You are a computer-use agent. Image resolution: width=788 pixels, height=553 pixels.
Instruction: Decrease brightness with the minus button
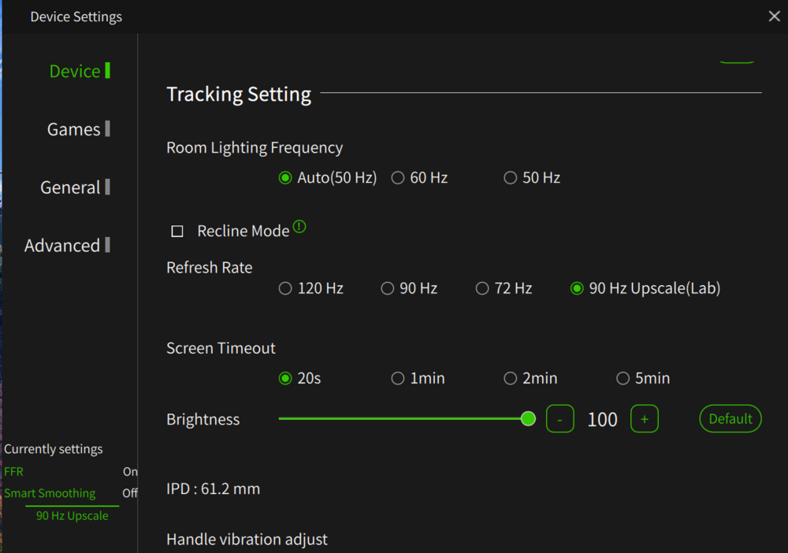pyautogui.click(x=560, y=419)
